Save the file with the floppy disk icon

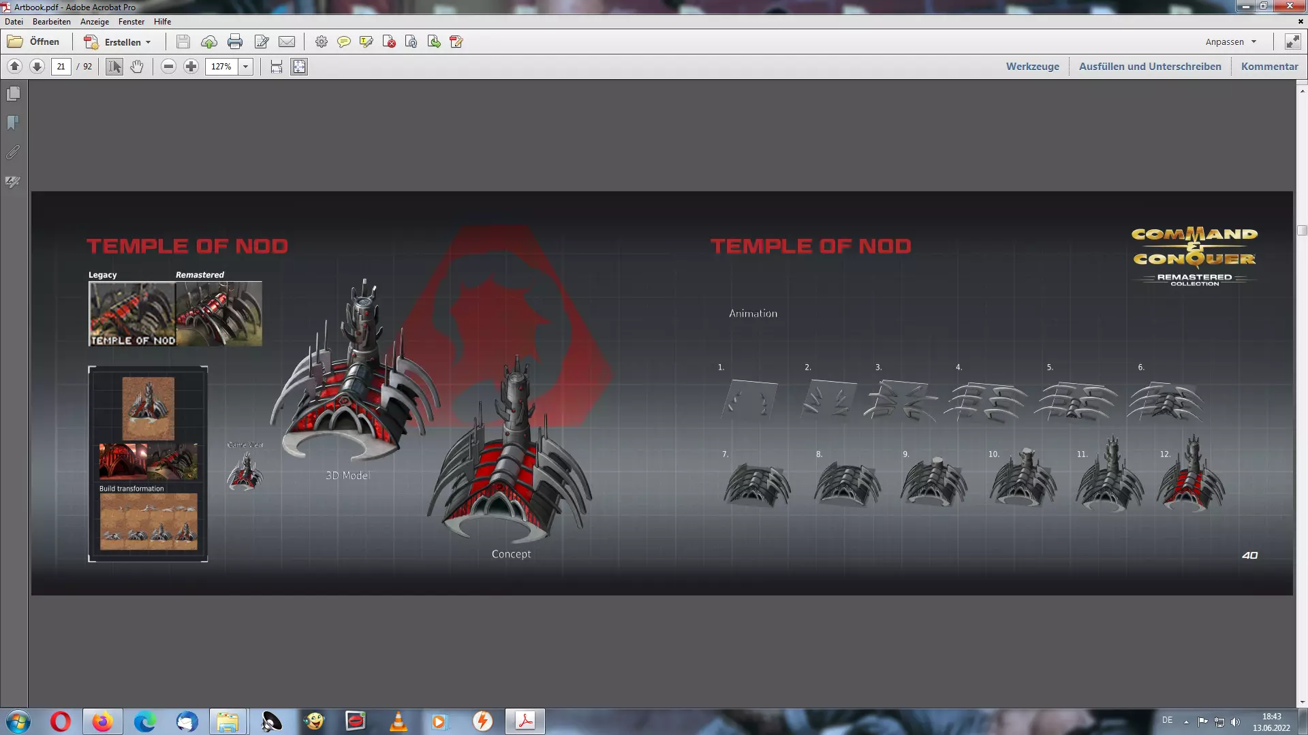183,42
